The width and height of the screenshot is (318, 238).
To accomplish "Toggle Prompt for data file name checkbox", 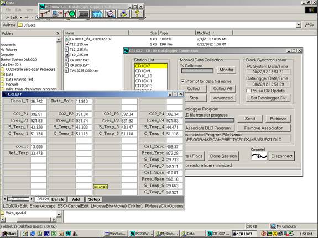I will click(183, 81).
